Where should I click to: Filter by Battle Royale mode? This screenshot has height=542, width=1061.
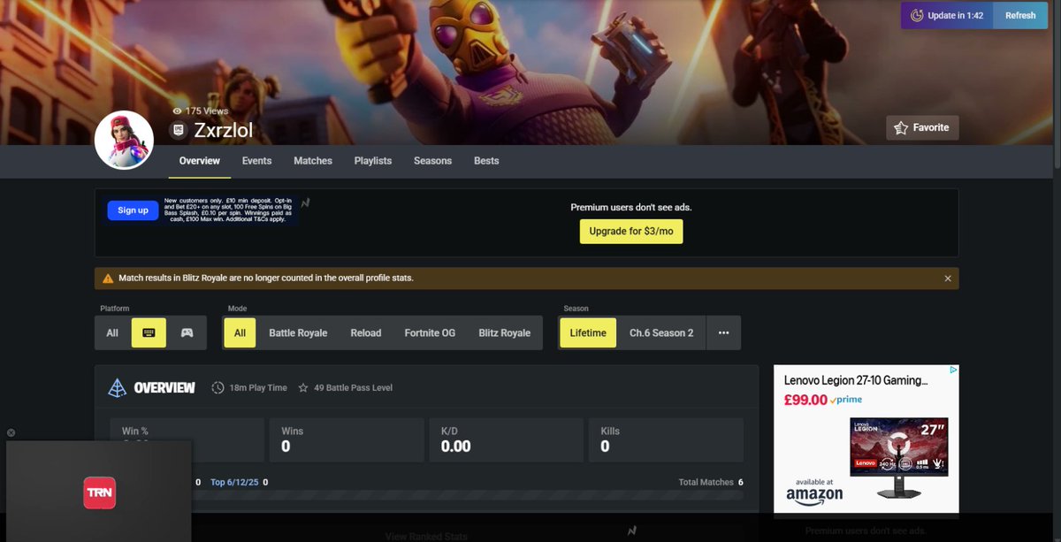tap(298, 333)
